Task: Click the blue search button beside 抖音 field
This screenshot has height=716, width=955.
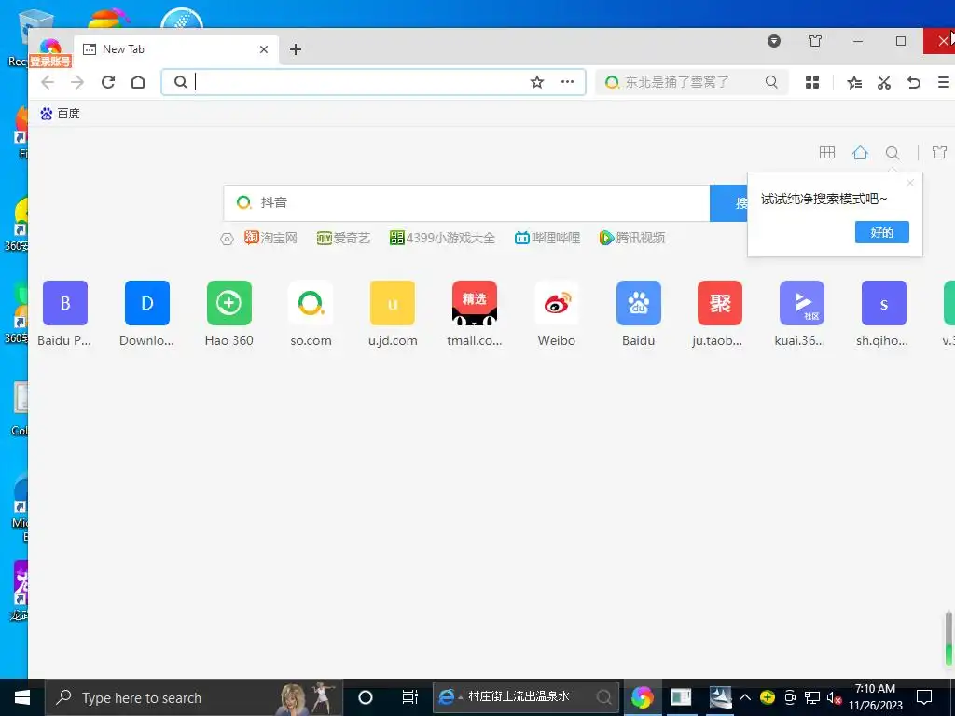Action: [729, 203]
